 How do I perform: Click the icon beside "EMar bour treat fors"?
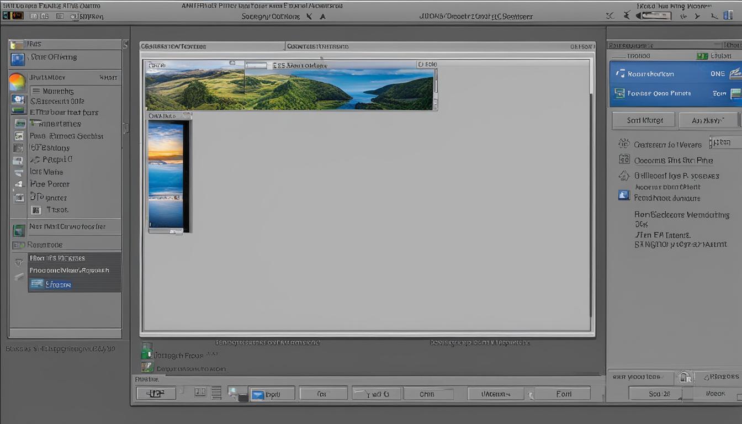pyautogui.click(x=18, y=111)
